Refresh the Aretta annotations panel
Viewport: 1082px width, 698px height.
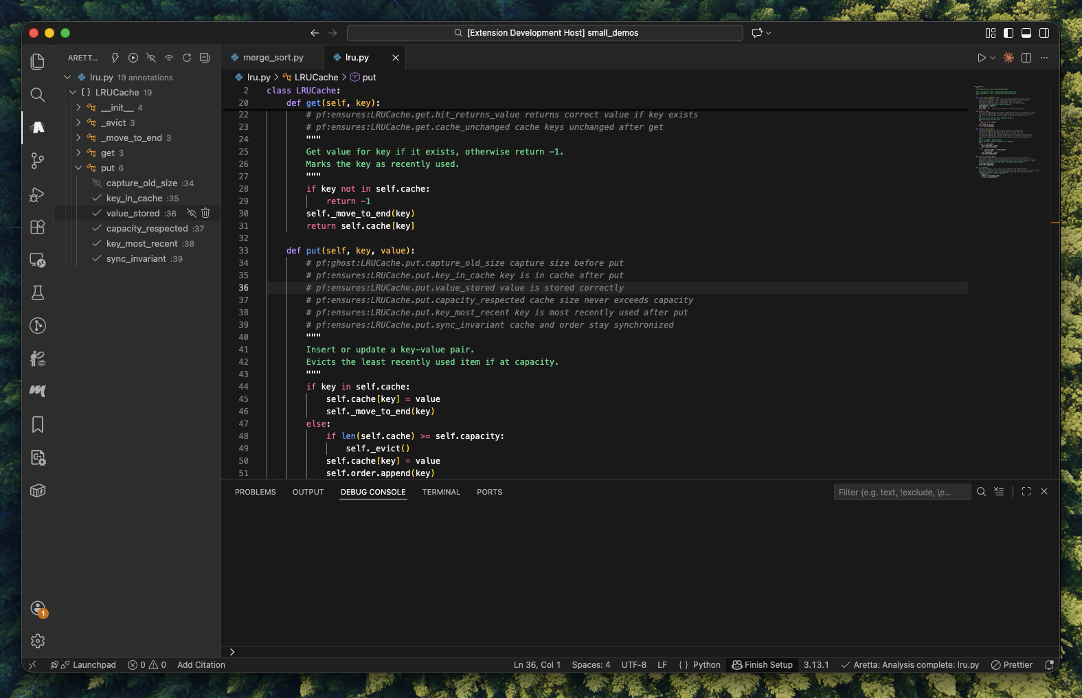coord(187,58)
